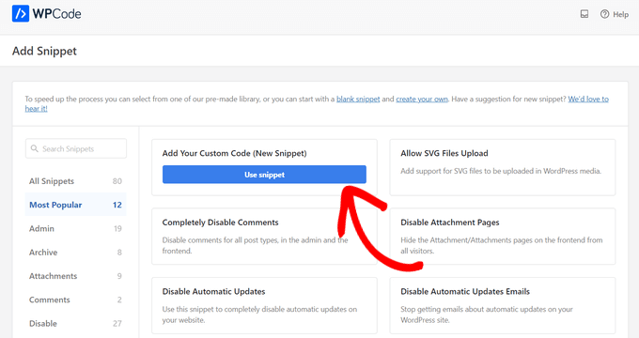Choose the Completely Disable Comments snippet
639x338 pixels.
[x=264, y=237]
